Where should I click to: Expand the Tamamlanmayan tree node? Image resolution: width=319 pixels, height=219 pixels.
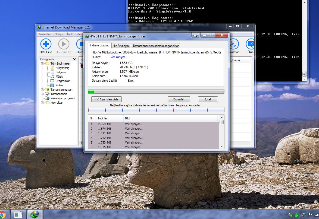click(x=42, y=90)
